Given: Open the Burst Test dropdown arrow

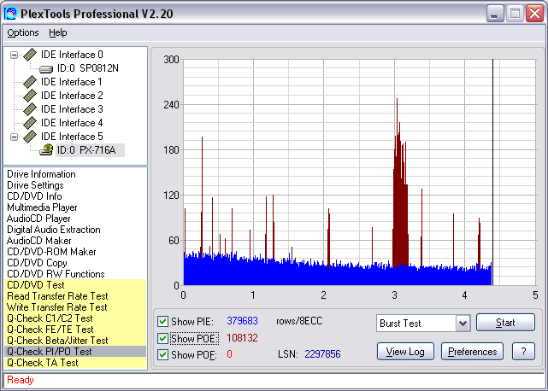Looking at the screenshot, I should coord(463,324).
